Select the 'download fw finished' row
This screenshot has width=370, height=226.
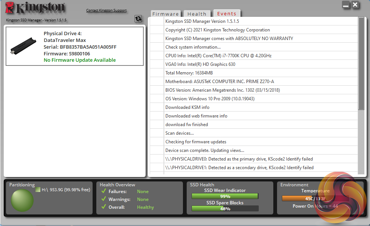tap(254, 125)
